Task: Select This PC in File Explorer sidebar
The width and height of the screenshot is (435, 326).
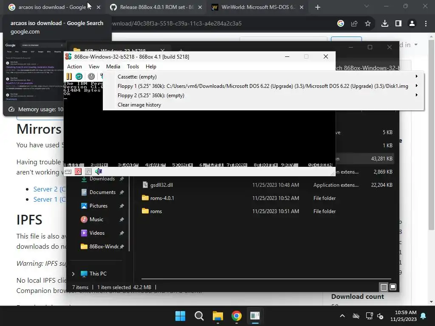Action: [98, 274]
